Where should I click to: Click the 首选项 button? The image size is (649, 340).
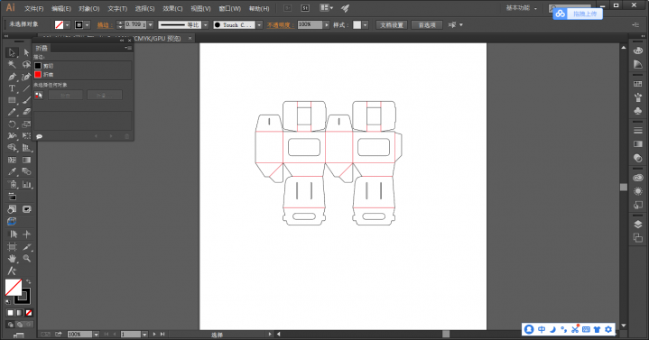click(427, 25)
